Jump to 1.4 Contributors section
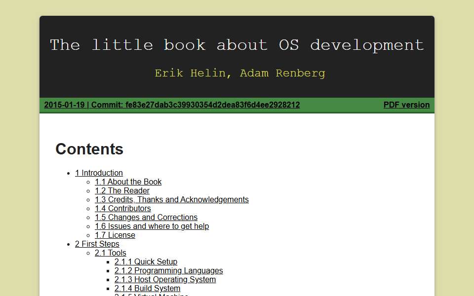Image resolution: width=474 pixels, height=296 pixels. pyautogui.click(x=123, y=208)
